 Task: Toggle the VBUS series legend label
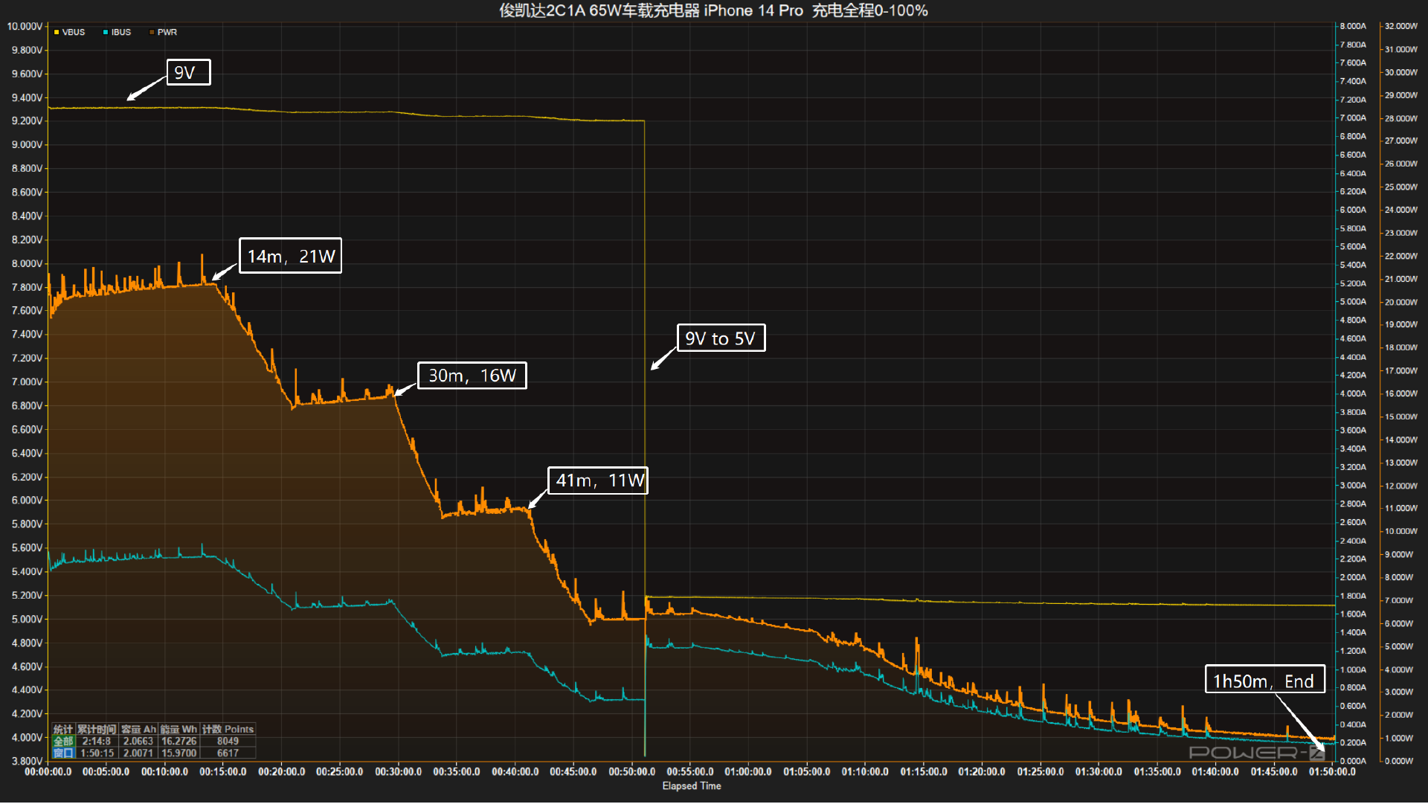(73, 33)
